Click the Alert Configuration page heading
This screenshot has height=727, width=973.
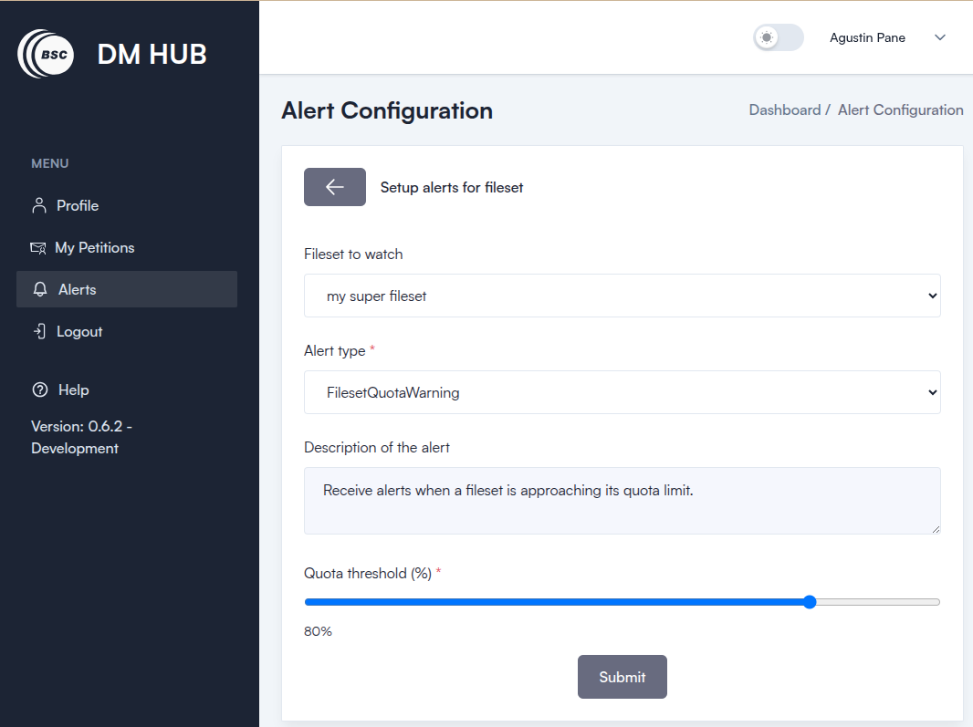click(x=387, y=110)
